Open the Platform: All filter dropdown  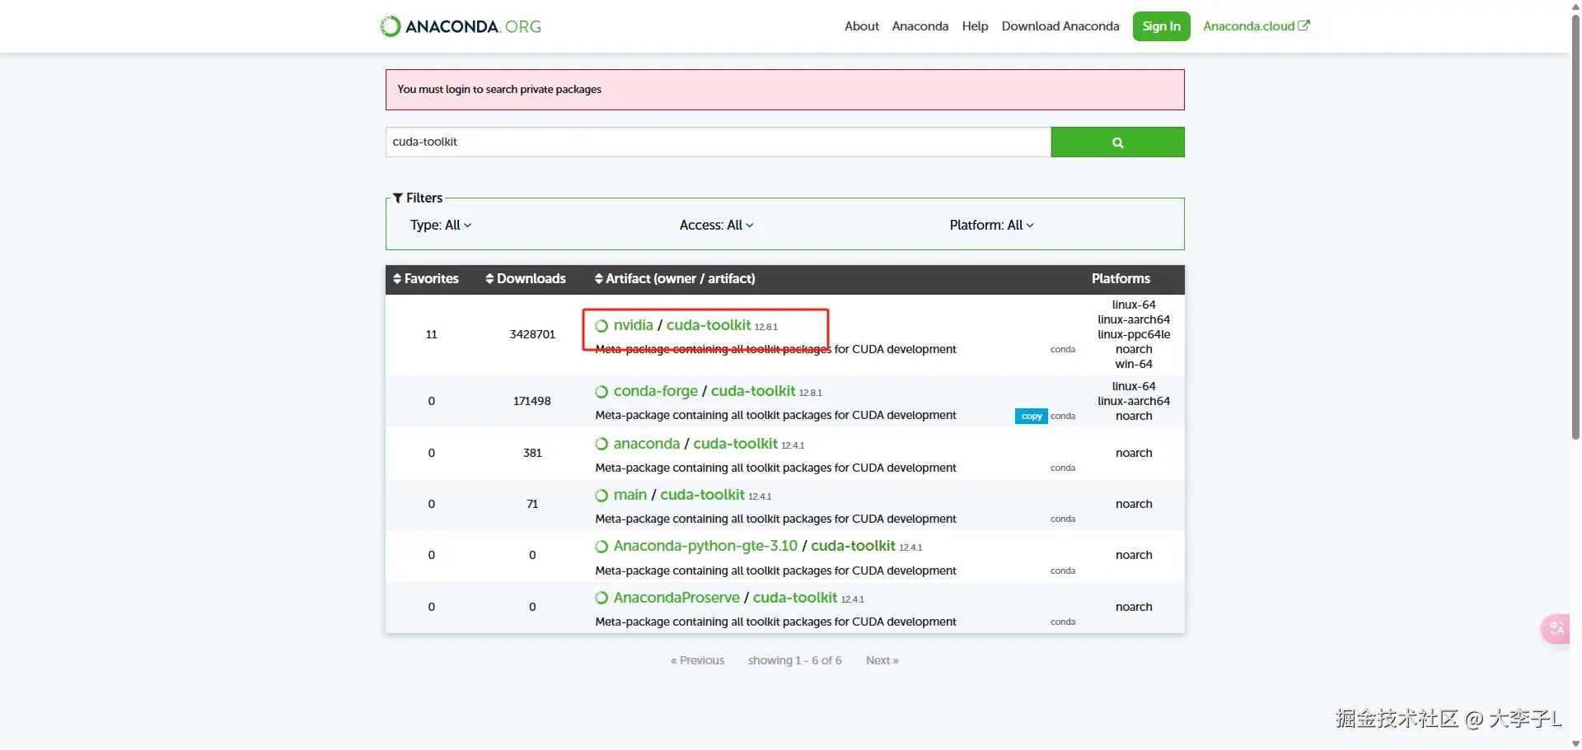(991, 225)
